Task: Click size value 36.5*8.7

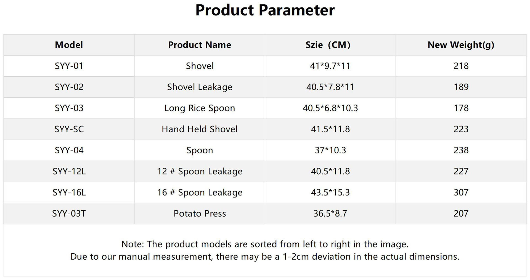Action: tap(330, 214)
